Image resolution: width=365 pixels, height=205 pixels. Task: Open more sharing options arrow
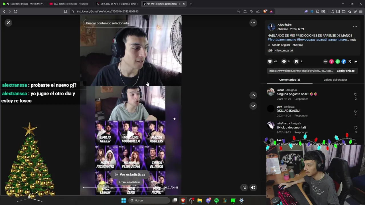tap(356, 61)
